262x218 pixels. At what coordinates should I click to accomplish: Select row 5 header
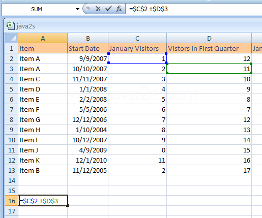[x=12, y=89]
